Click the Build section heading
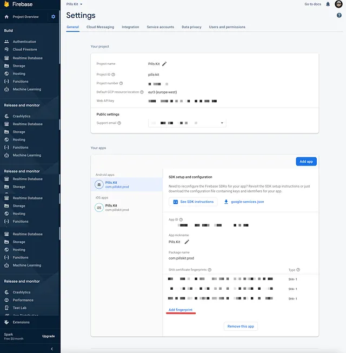The width and height of the screenshot is (346, 353). (x=8, y=31)
